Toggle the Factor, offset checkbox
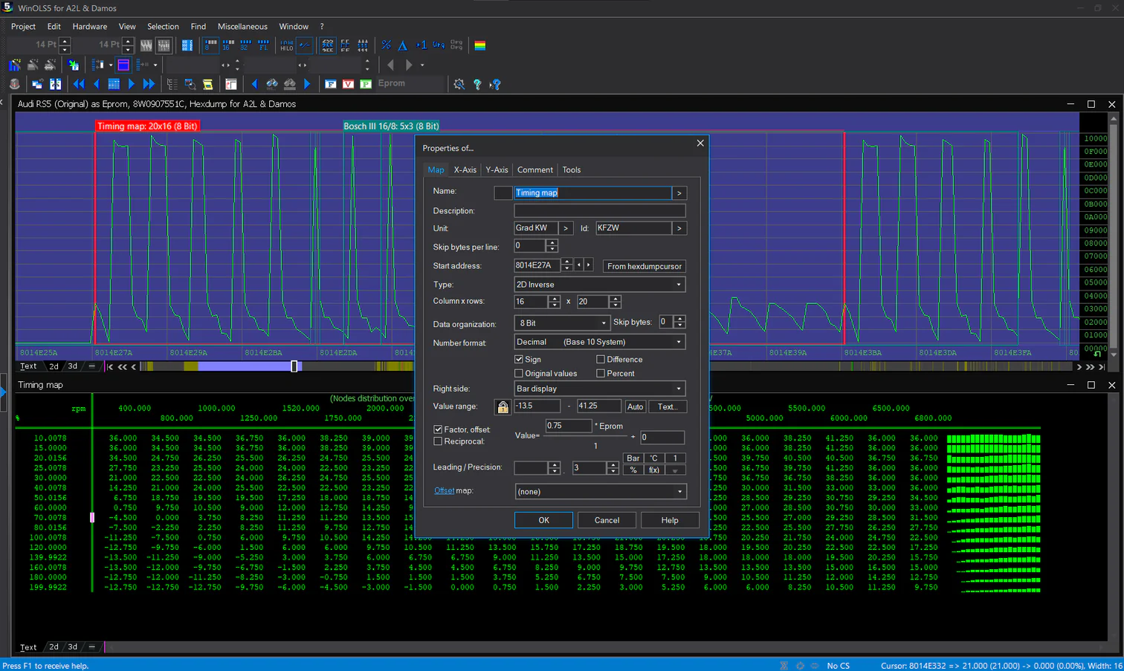1124x671 pixels. (438, 429)
